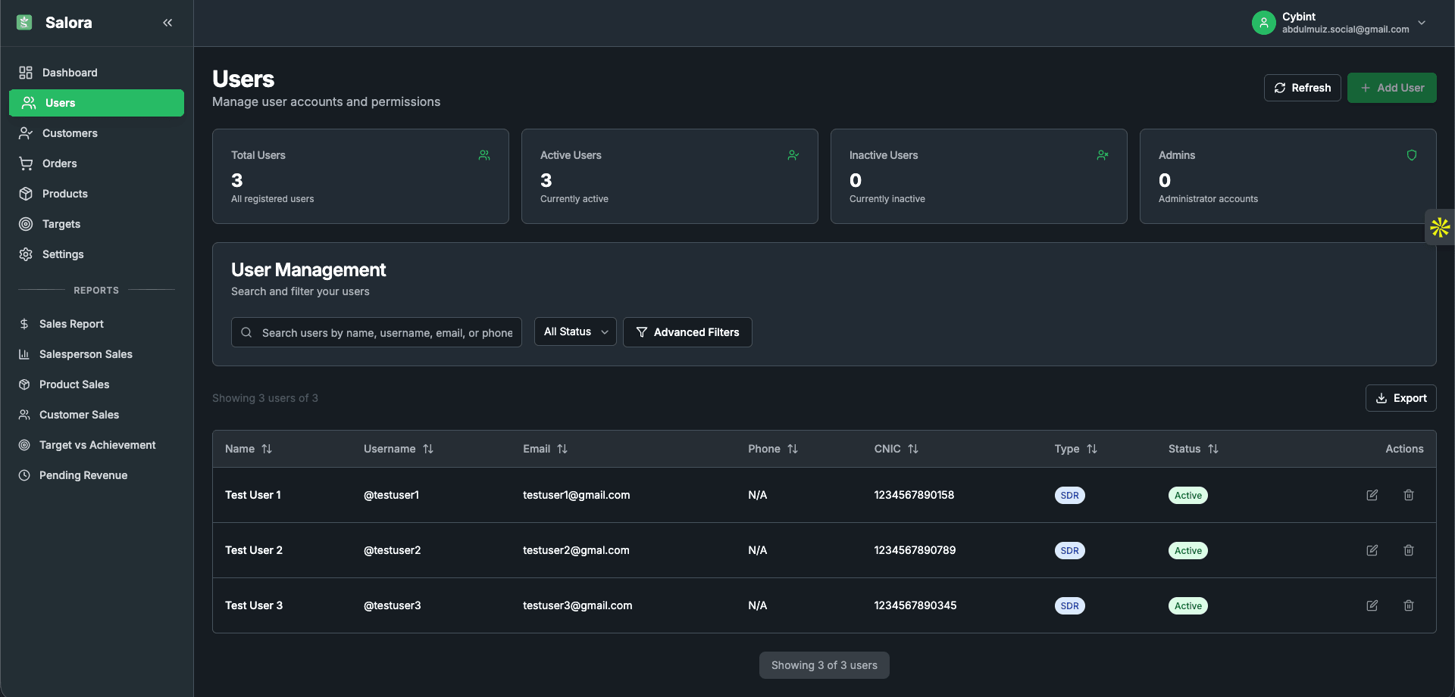Screen dimensions: 1455x697
Task: Delete Test User 1 using trash icon
Action: (1408, 495)
